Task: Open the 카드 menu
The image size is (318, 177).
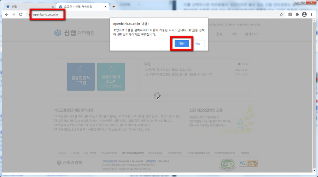Action: point(235,34)
